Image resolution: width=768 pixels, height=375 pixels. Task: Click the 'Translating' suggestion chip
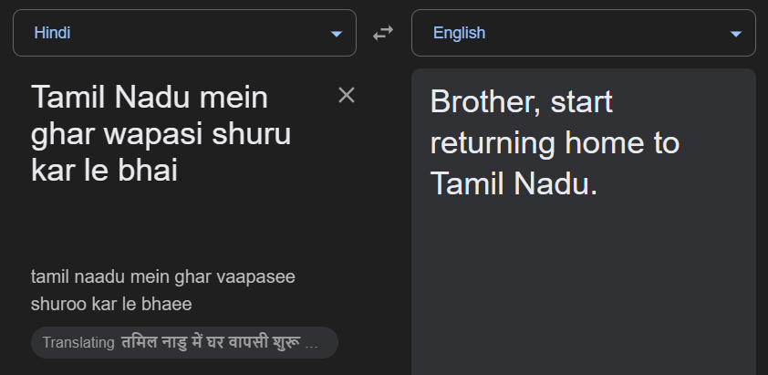pyautogui.click(x=184, y=343)
